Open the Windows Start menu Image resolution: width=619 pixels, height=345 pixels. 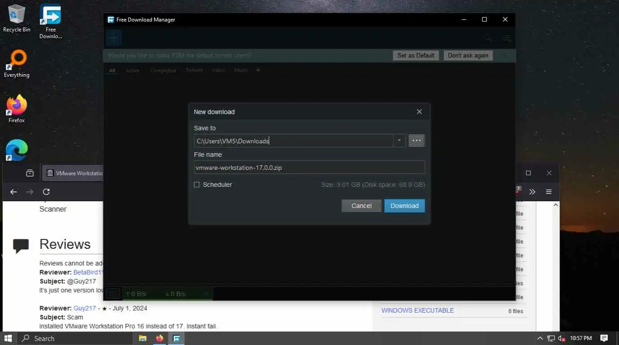[8, 338]
